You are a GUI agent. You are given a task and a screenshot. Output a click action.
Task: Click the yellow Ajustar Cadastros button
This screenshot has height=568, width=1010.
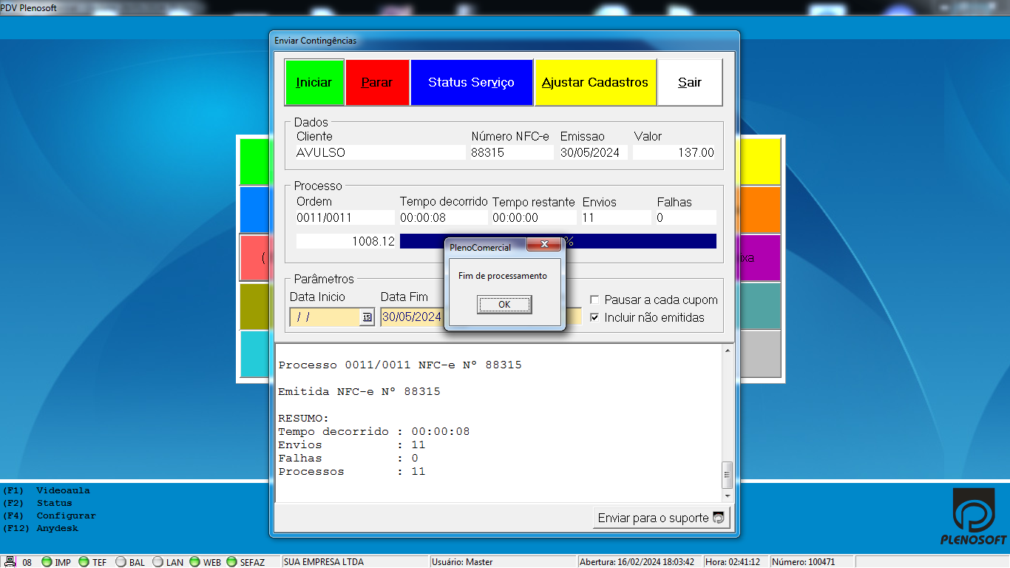pos(595,82)
